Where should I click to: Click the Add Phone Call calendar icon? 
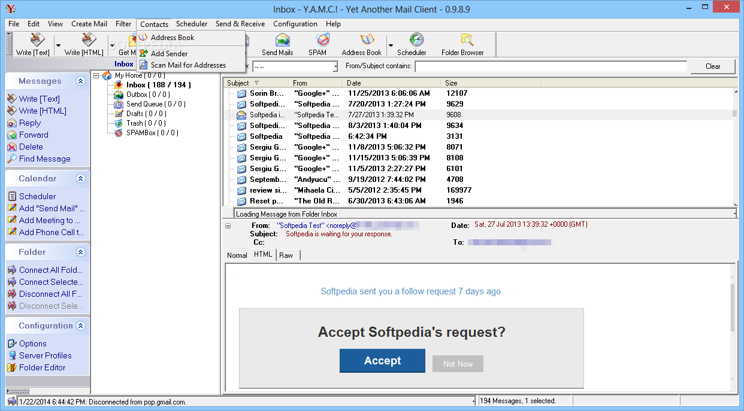12,232
